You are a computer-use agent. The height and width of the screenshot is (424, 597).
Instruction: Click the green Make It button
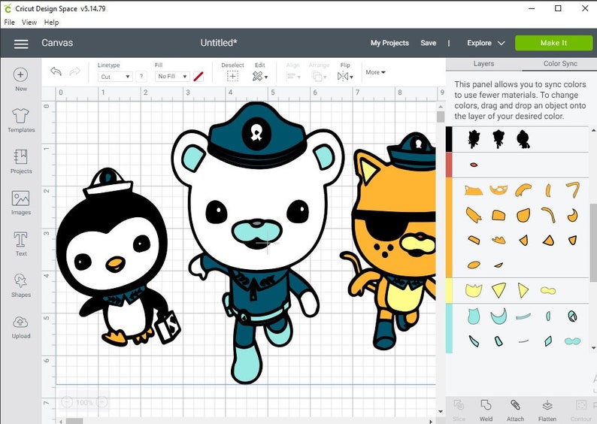[553, 43]
